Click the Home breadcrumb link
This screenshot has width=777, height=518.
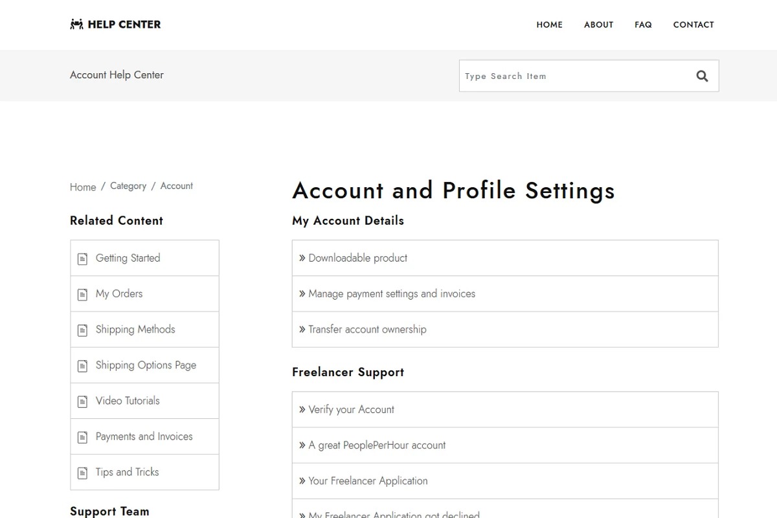(83, 187)
